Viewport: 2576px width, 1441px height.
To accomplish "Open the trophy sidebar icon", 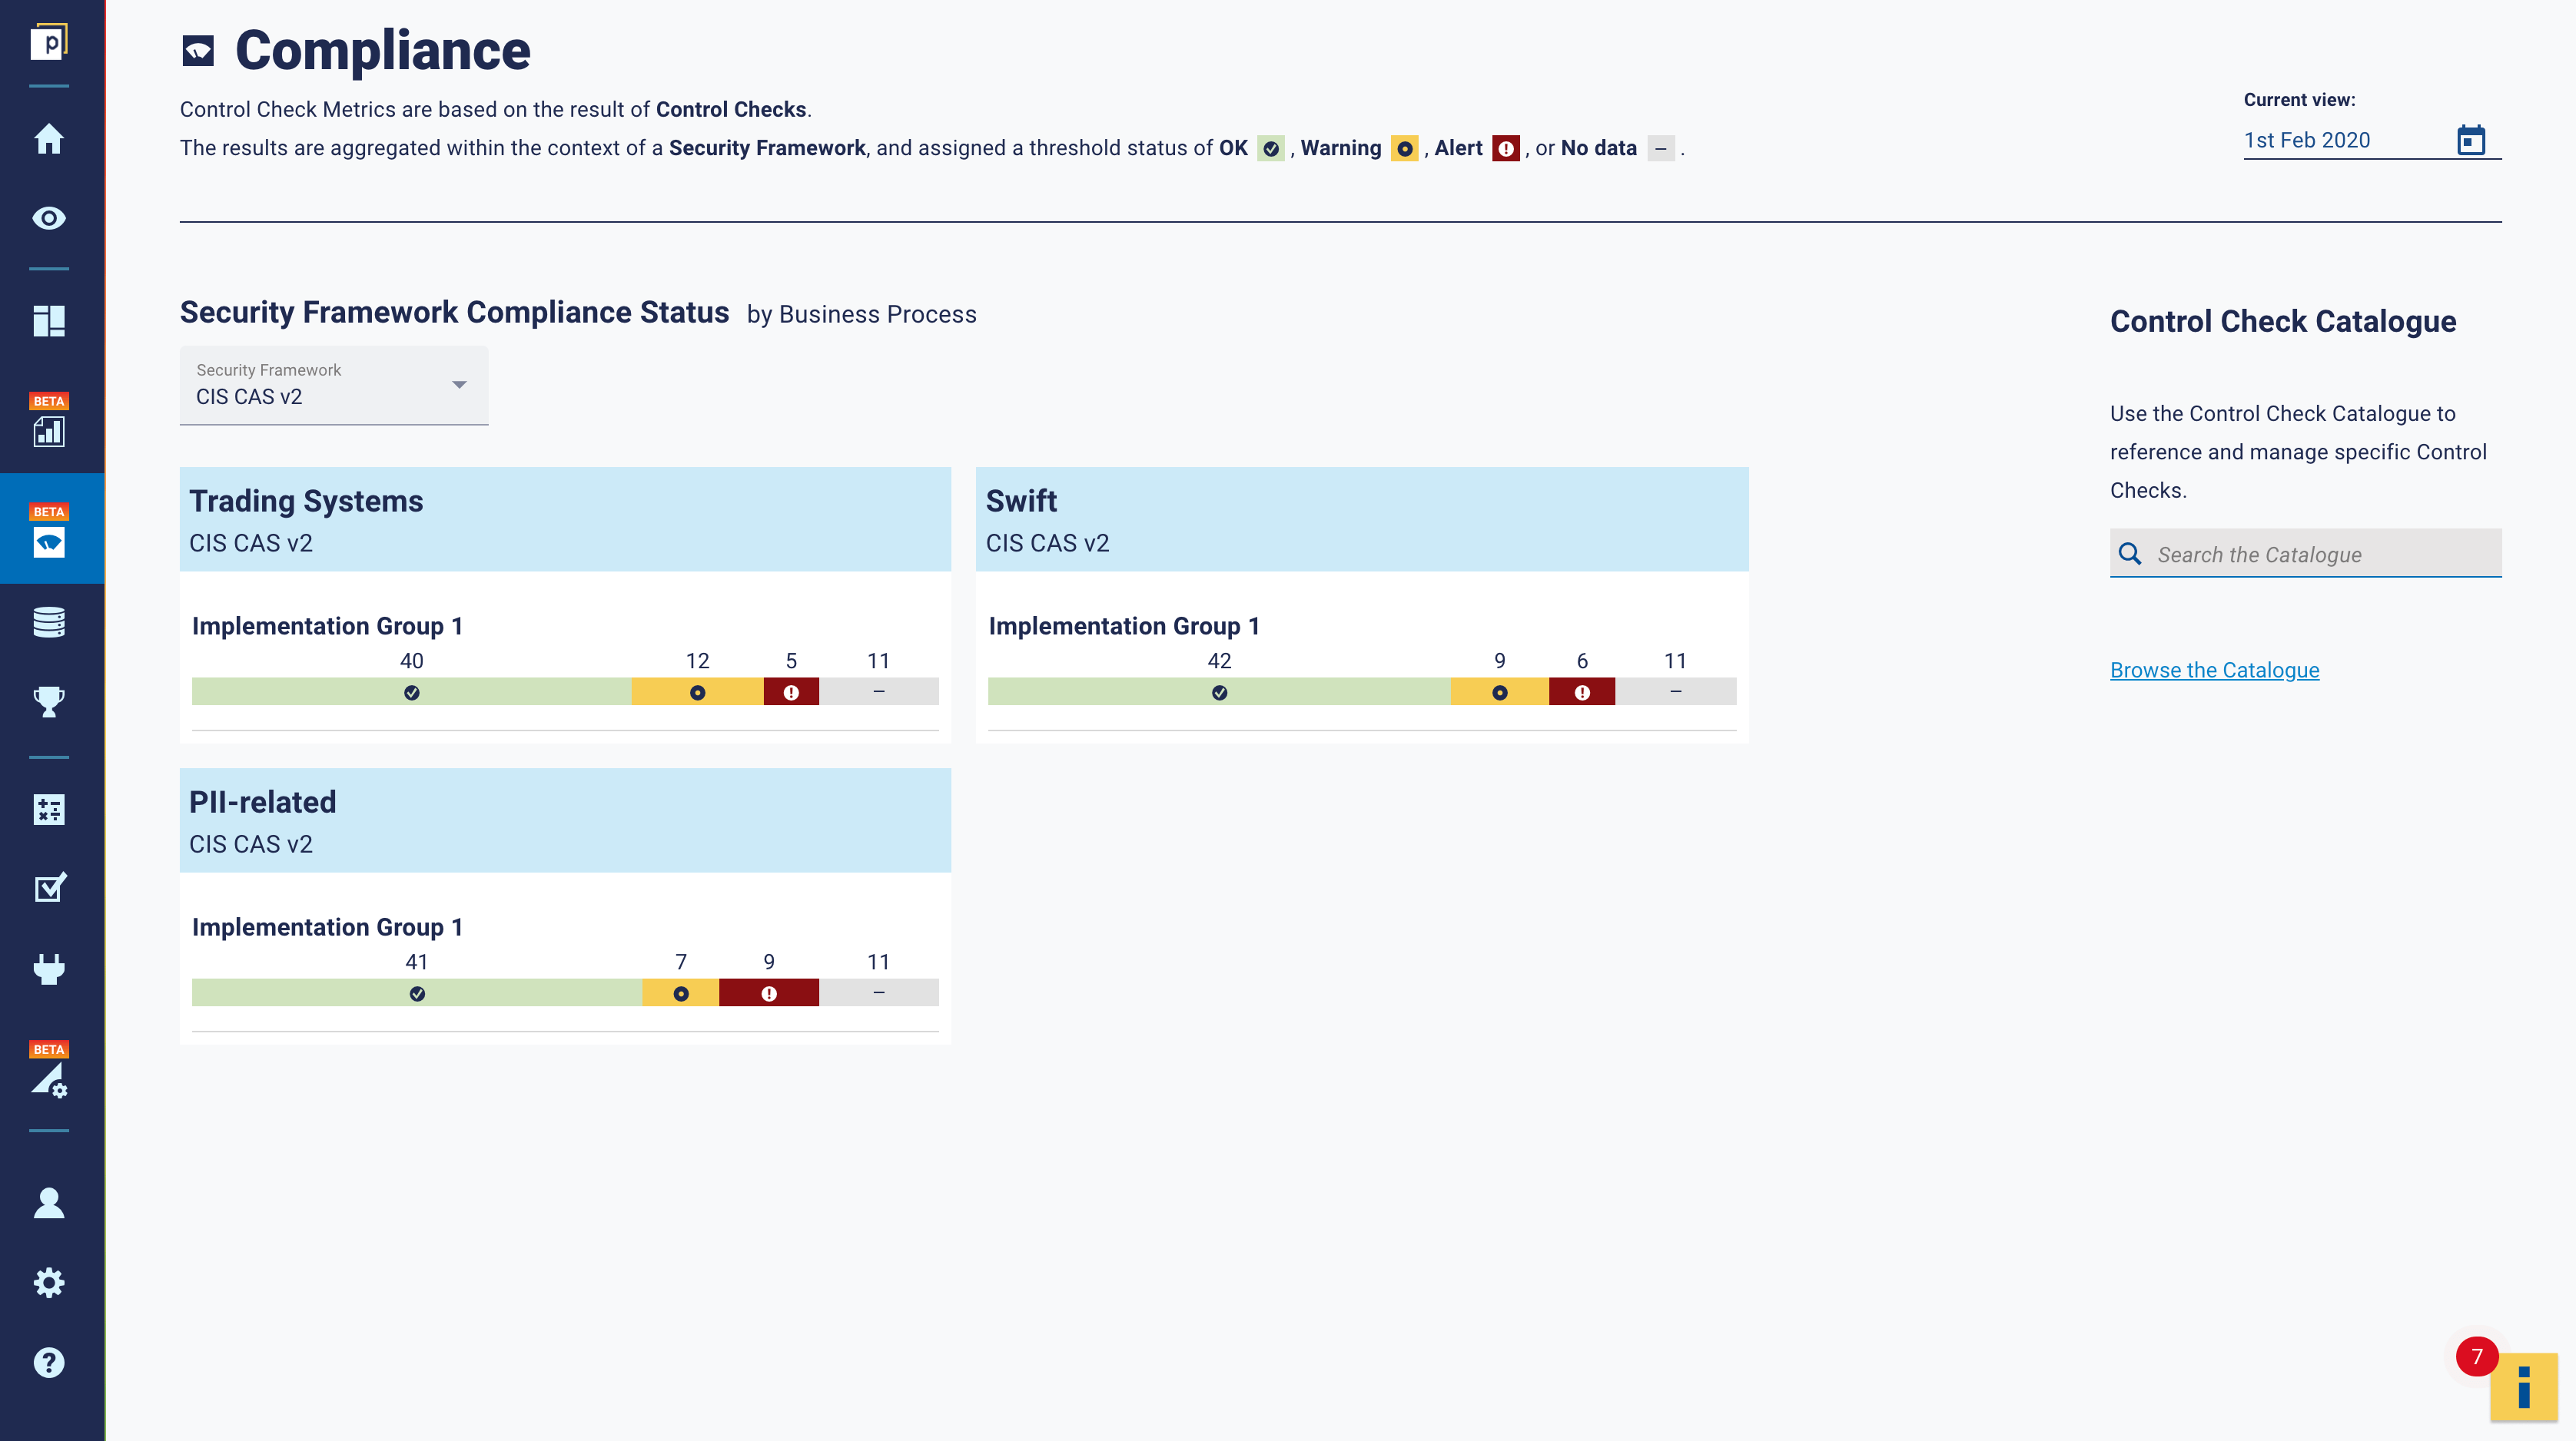I will (x=49, y=701).
